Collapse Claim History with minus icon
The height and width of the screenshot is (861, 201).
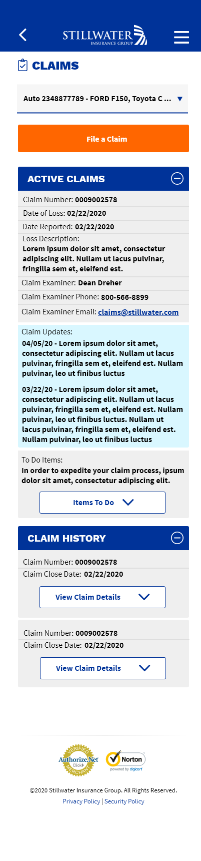(177, 538)
